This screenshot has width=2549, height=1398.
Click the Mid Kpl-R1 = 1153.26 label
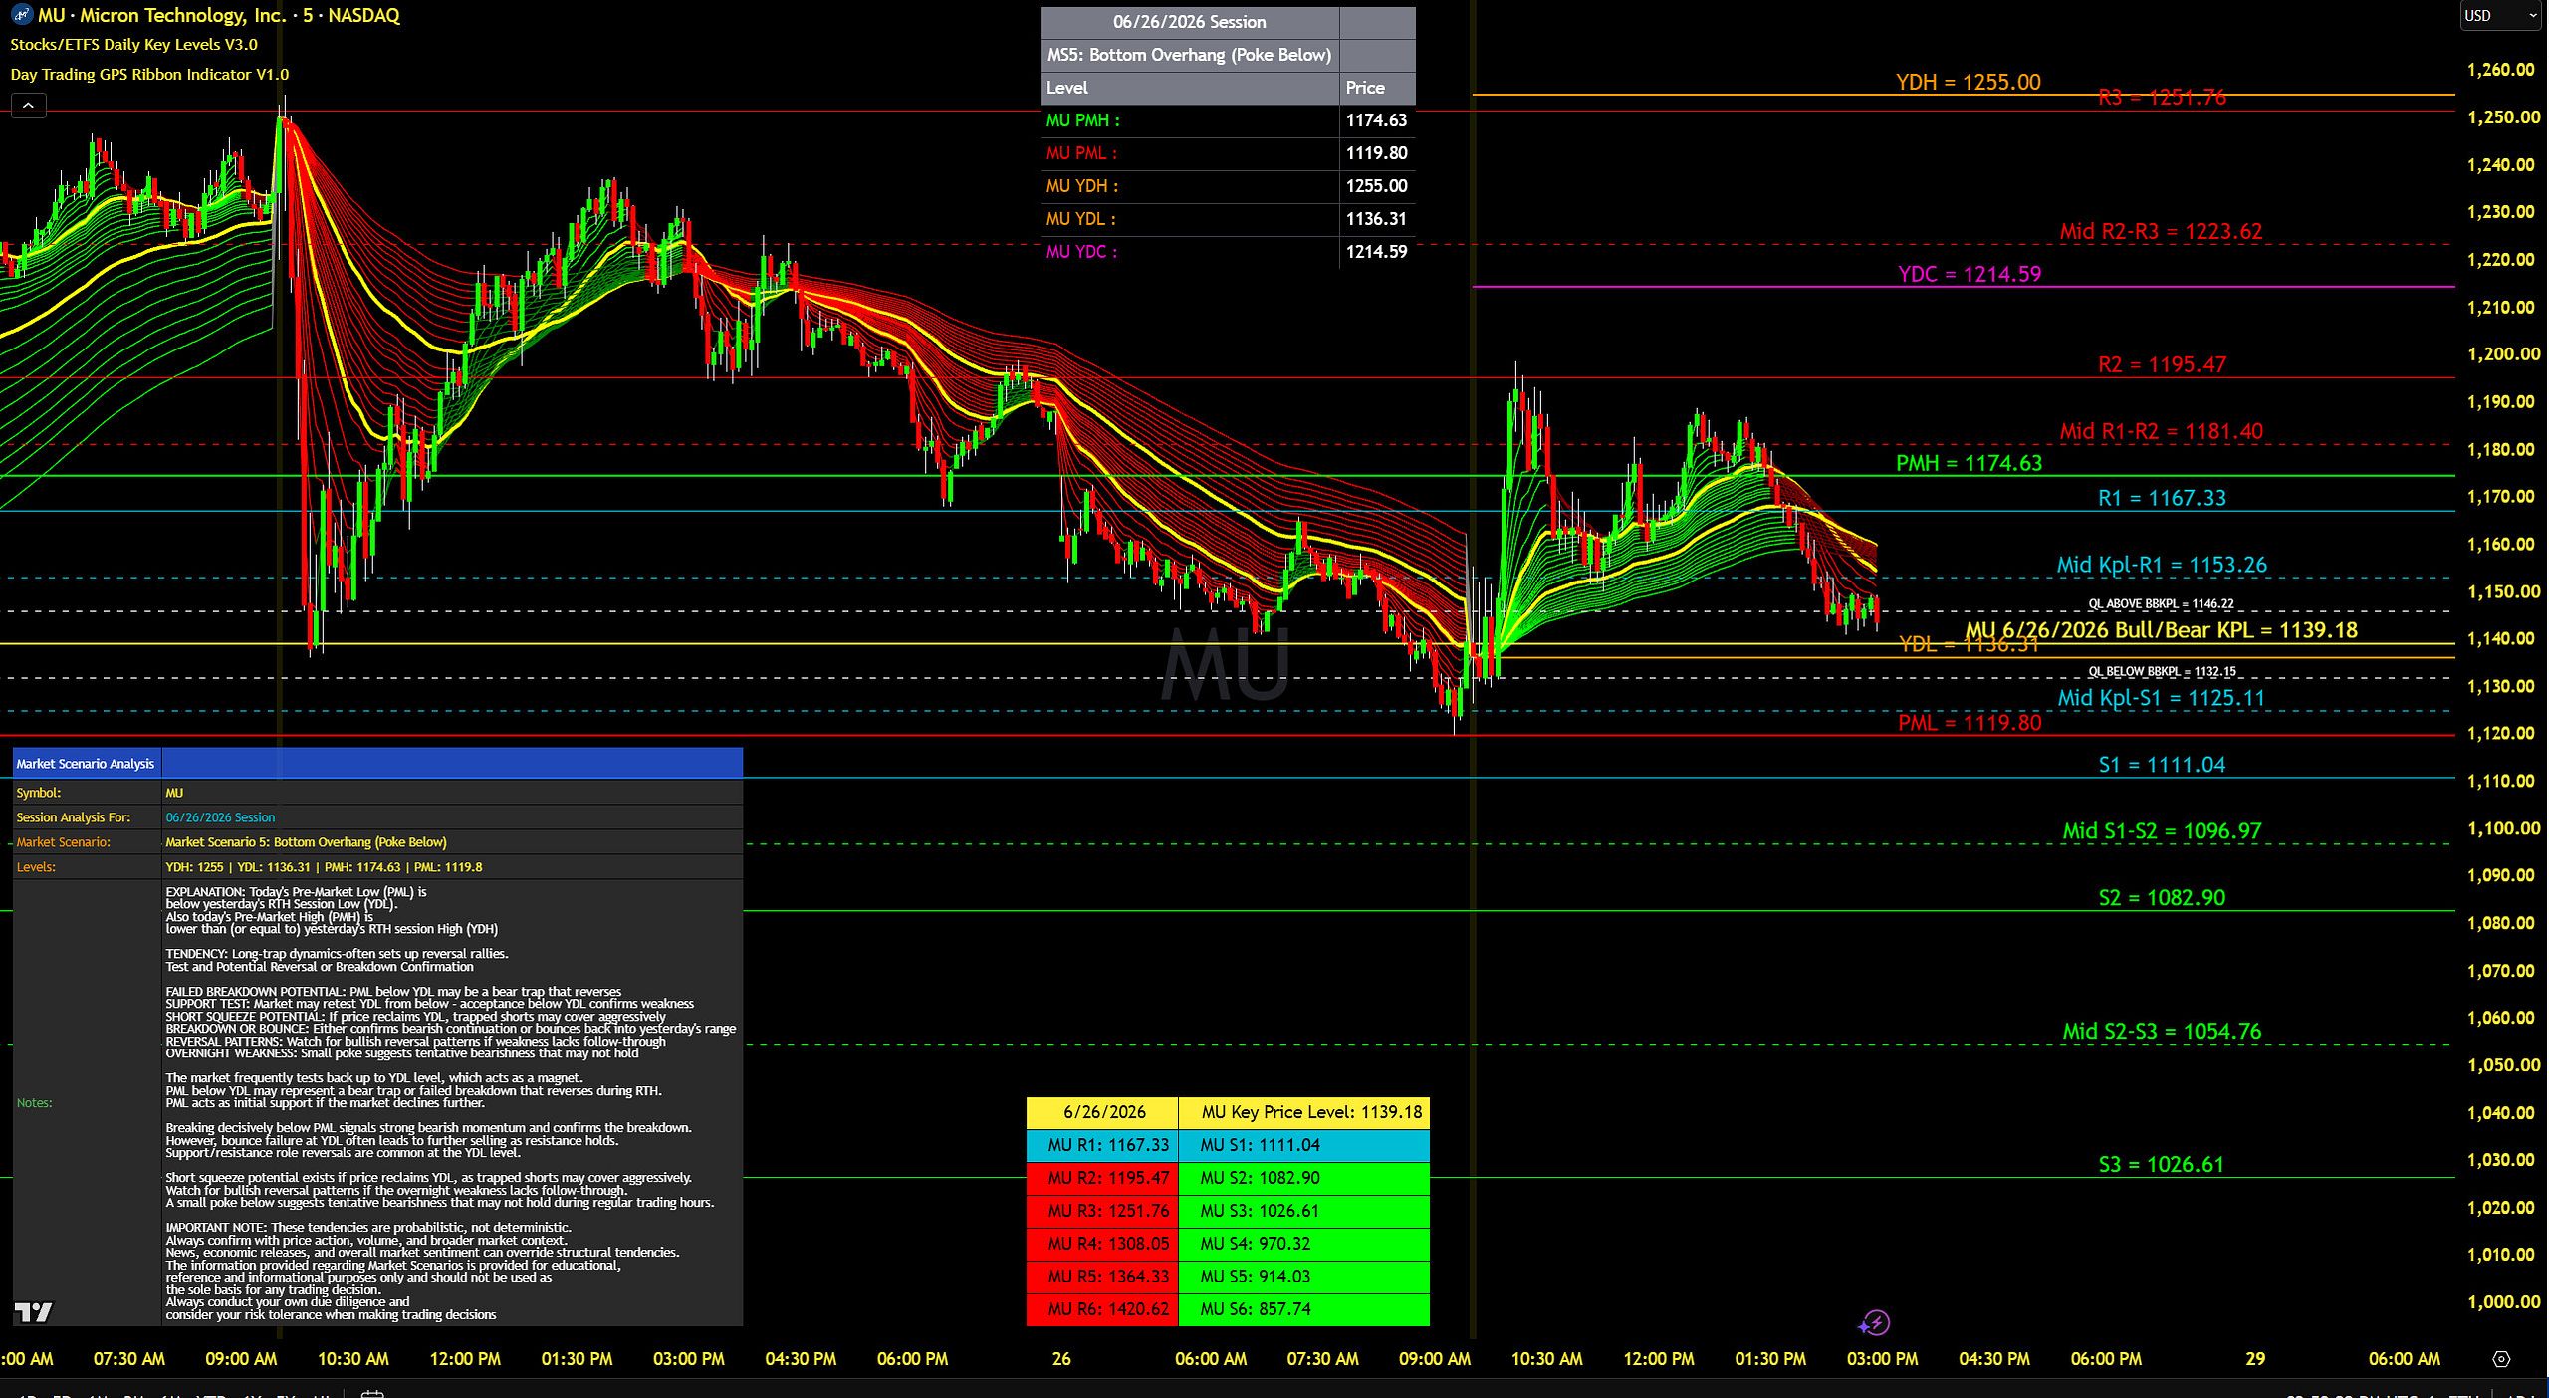[x=2162, y=565]
